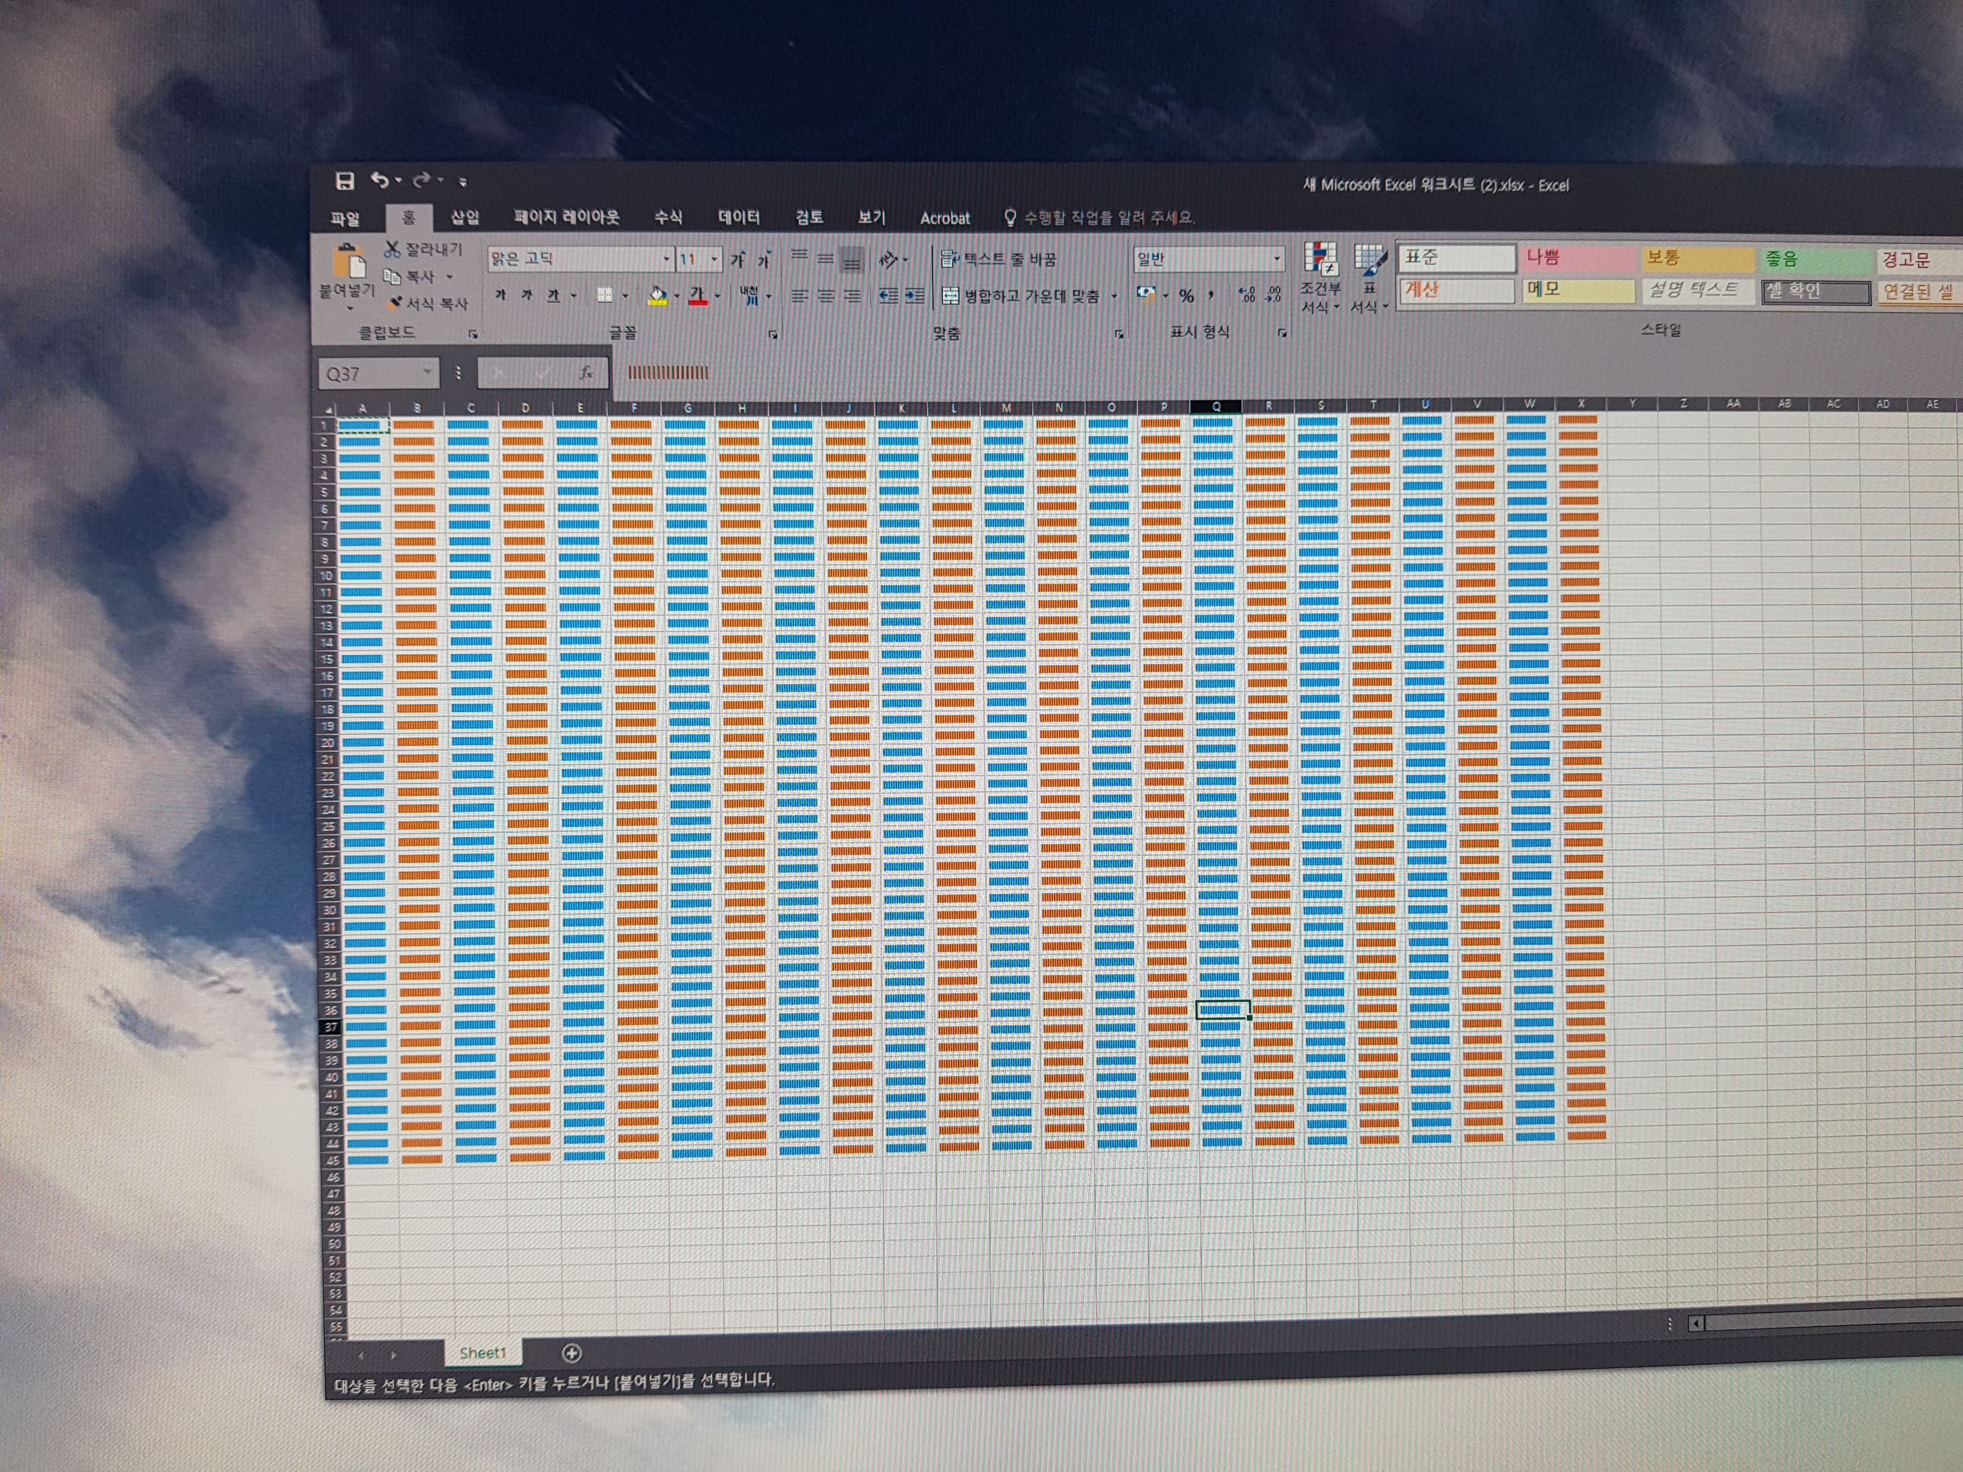Expand the number format 일반 dropdown
This screenshot has height=1472, width=1963.
coord(1277,259)
